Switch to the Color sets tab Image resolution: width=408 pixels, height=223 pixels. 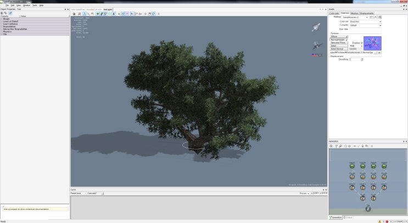[334, 13]
